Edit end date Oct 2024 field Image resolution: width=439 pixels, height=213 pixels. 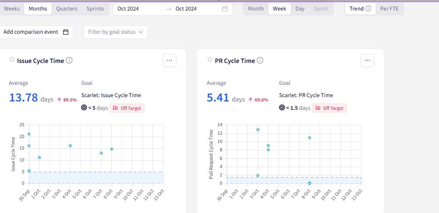tap(186, 9)
